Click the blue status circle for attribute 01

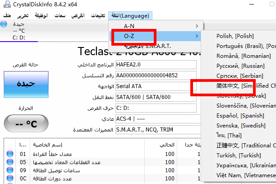pyautogui.click(x=9, y=155)
